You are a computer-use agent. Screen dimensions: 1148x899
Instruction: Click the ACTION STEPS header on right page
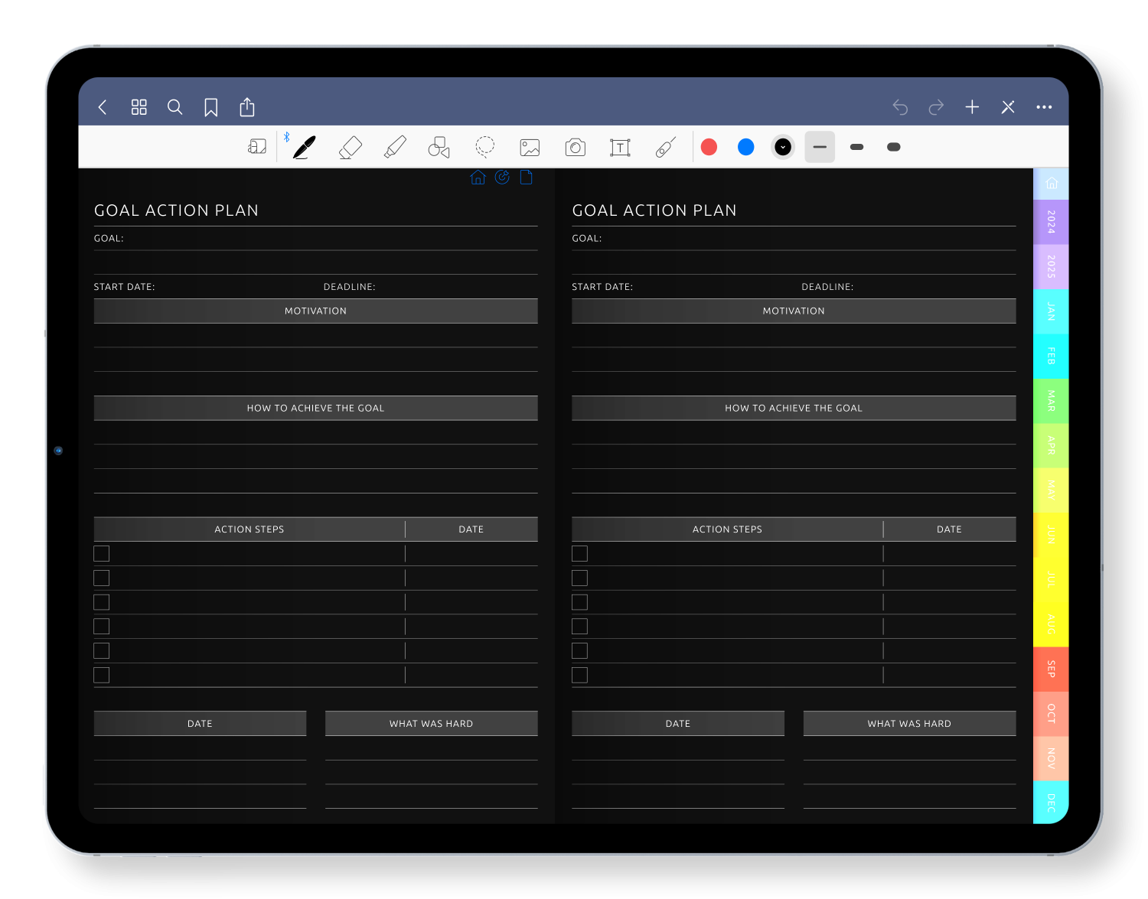click(x=727, y=529)
